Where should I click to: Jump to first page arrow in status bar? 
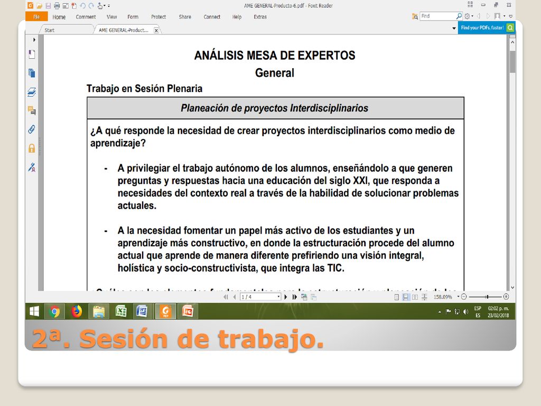coord(226,297)
